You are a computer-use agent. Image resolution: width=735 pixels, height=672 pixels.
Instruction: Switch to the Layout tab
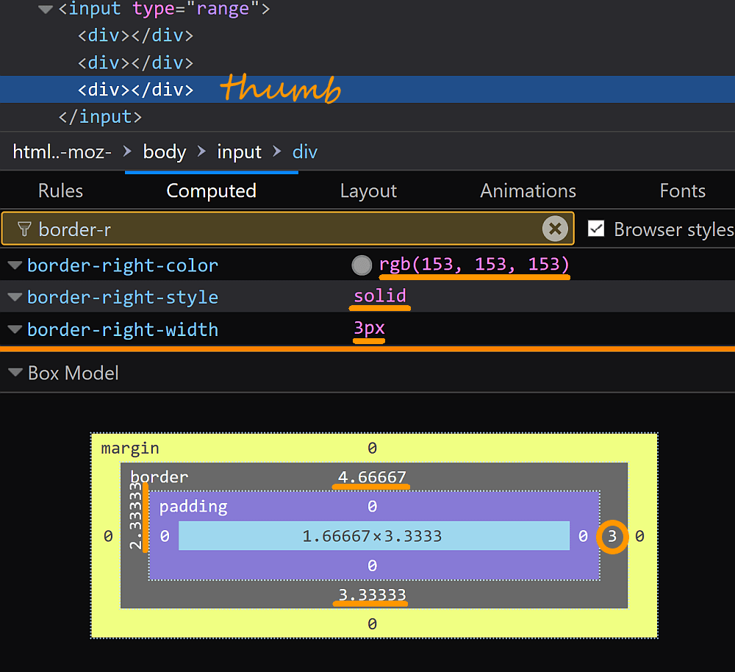pyautogui.click(x=368, y=190)
